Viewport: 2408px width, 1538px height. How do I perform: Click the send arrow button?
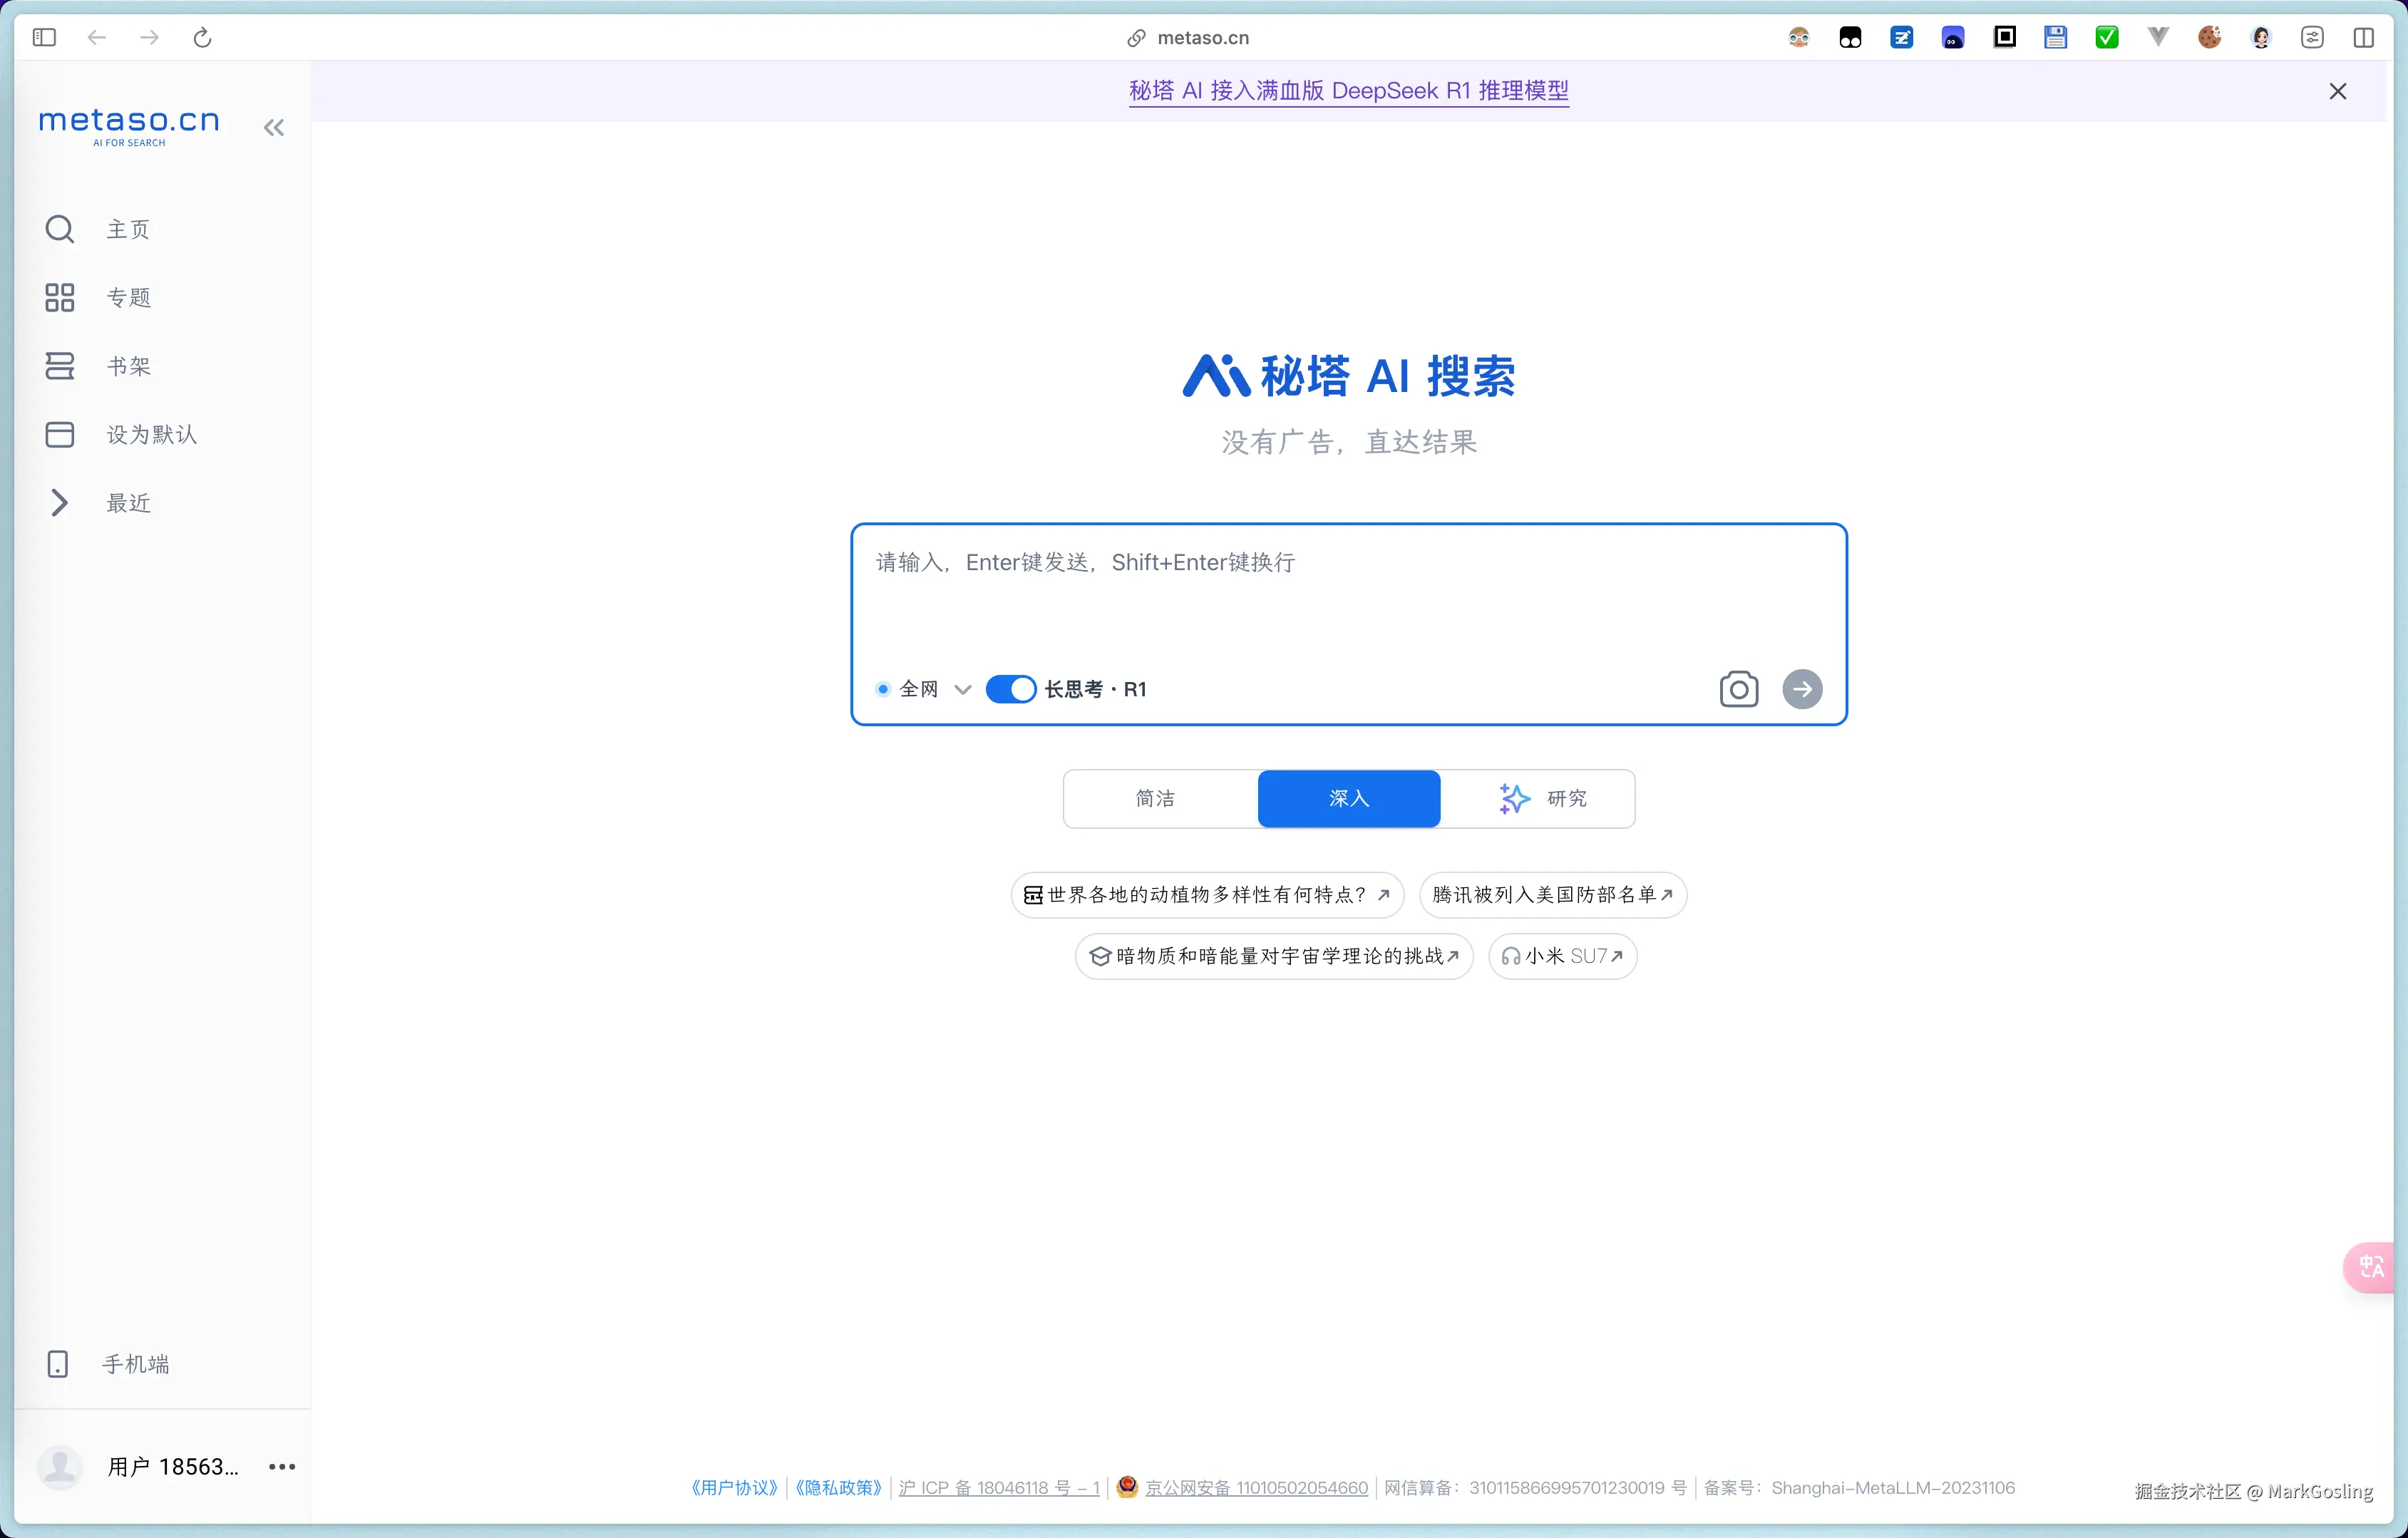tap(1802, 689)
